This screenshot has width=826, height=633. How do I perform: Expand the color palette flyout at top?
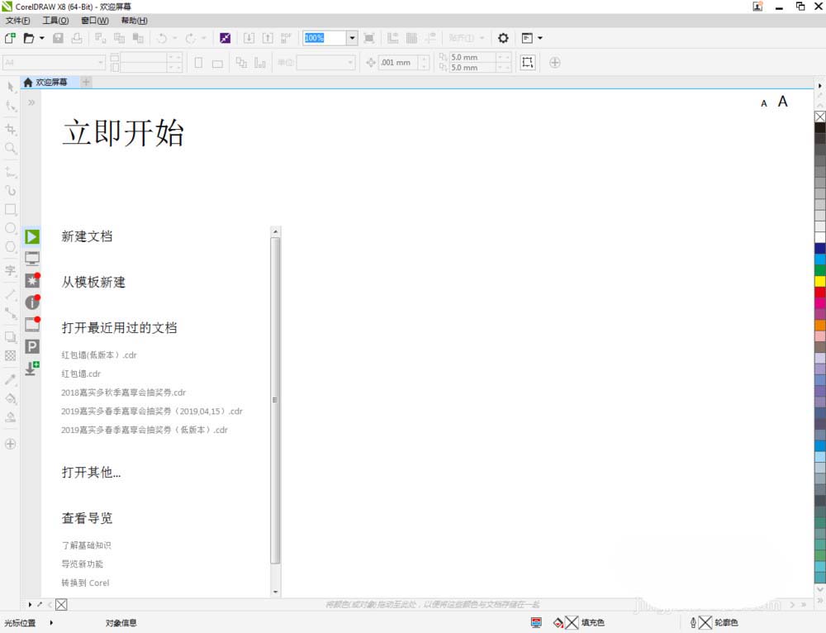(819, 85)
